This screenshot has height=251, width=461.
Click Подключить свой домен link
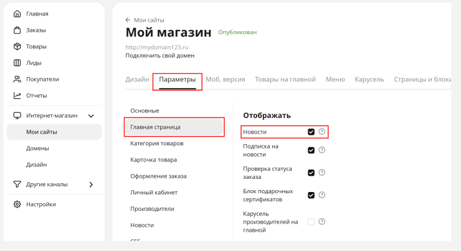tap(160, 55)
